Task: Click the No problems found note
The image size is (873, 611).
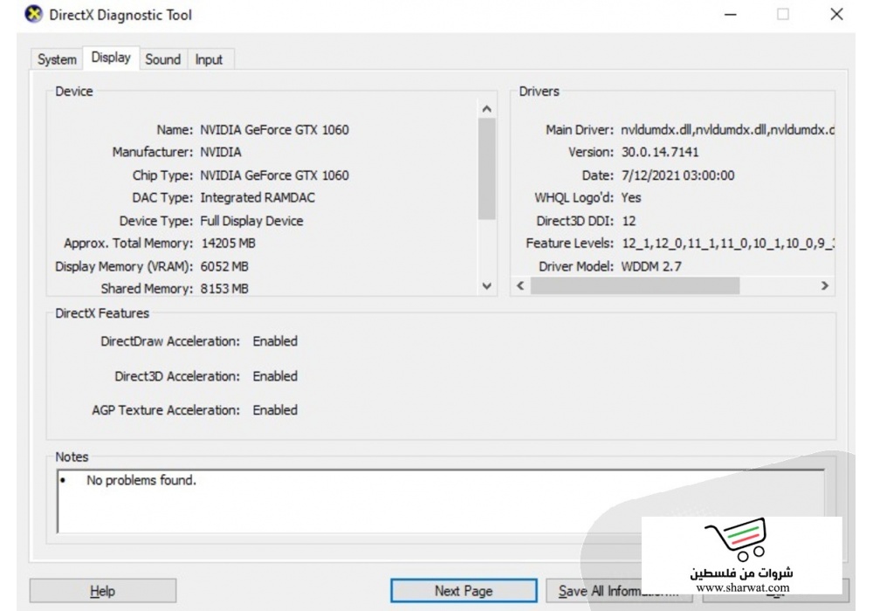Action: (x=141, y=480)
